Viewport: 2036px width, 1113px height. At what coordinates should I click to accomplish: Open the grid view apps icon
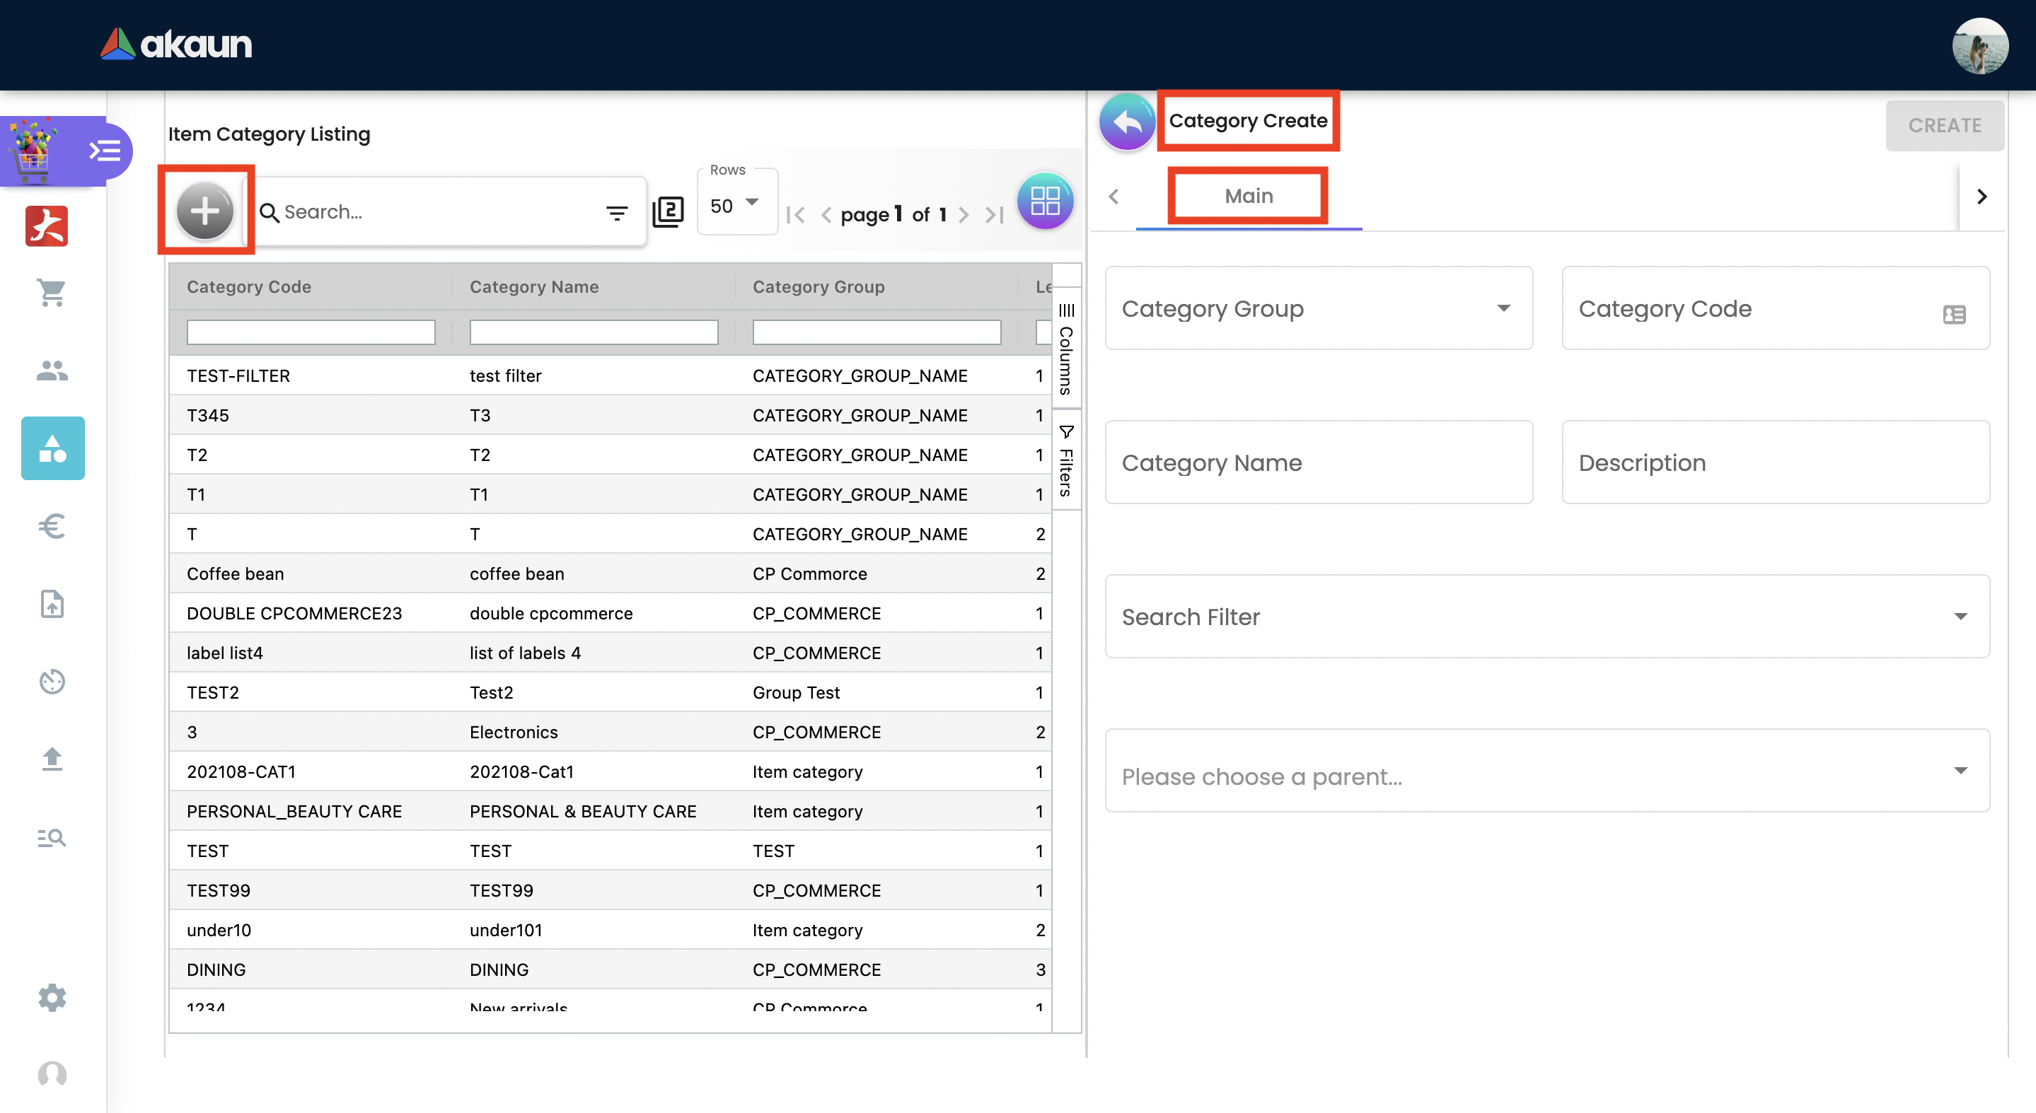(x=1044, y=201)
